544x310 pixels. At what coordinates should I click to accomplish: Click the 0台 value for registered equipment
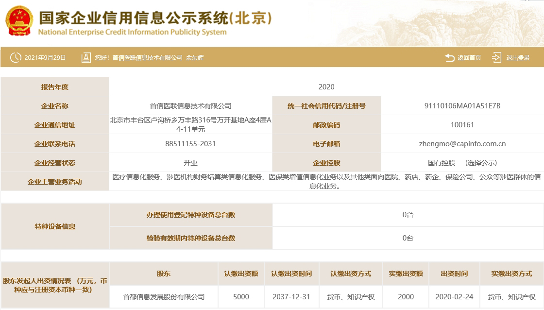[408, 215]
